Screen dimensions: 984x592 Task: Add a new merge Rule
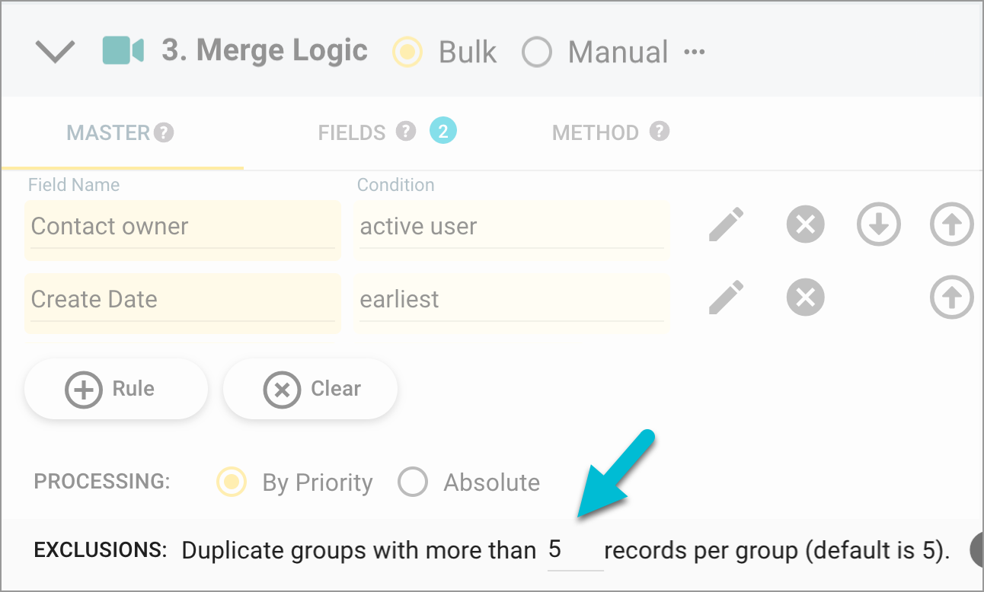(116, 389)
